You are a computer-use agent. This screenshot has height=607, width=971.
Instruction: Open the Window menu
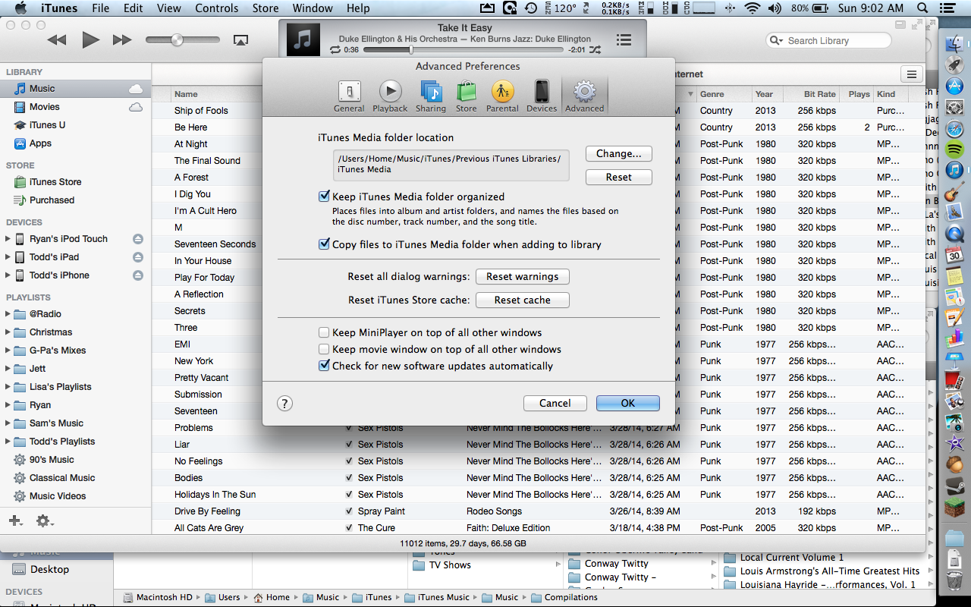click(x=313, y=8)
